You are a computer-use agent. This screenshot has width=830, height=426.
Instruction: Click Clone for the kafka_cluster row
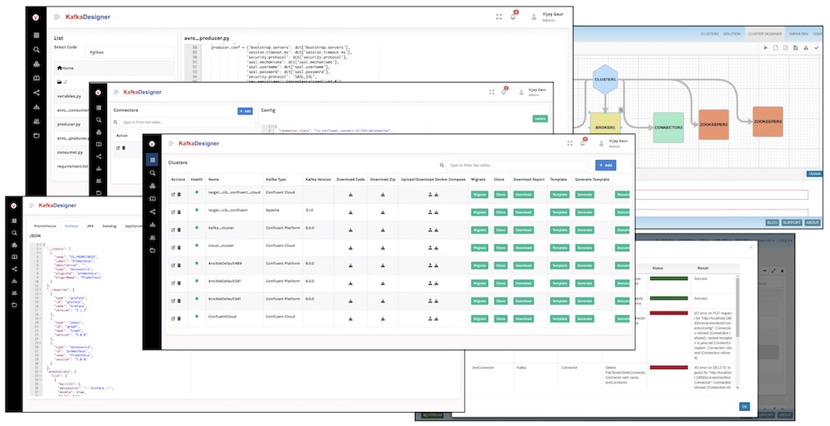coord(500,230)
